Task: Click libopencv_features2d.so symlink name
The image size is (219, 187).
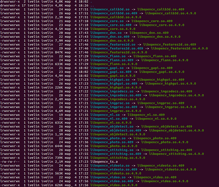Action: [113, 45]
